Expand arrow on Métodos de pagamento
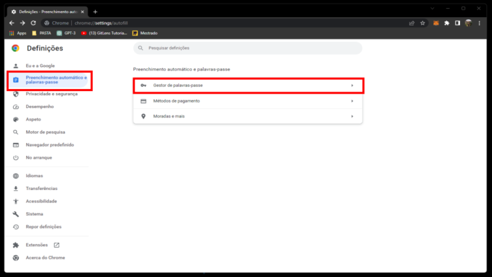 (352, 101)
